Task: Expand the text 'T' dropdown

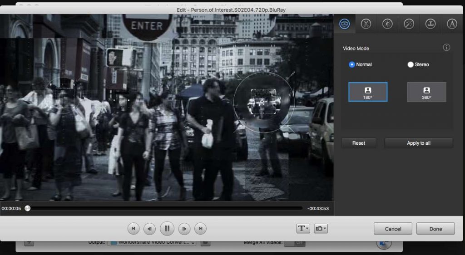Action: pyautogui.click(x=303, y=229)
